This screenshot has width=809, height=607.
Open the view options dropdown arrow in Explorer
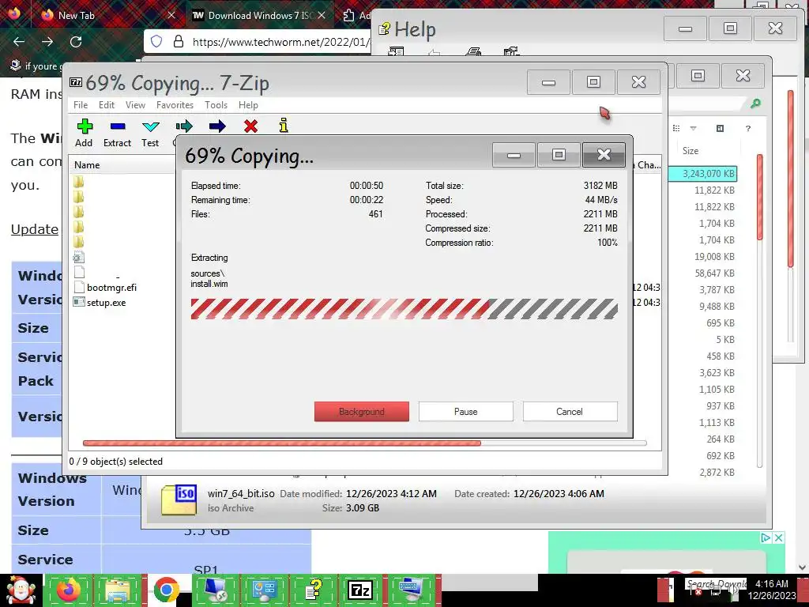694,128
